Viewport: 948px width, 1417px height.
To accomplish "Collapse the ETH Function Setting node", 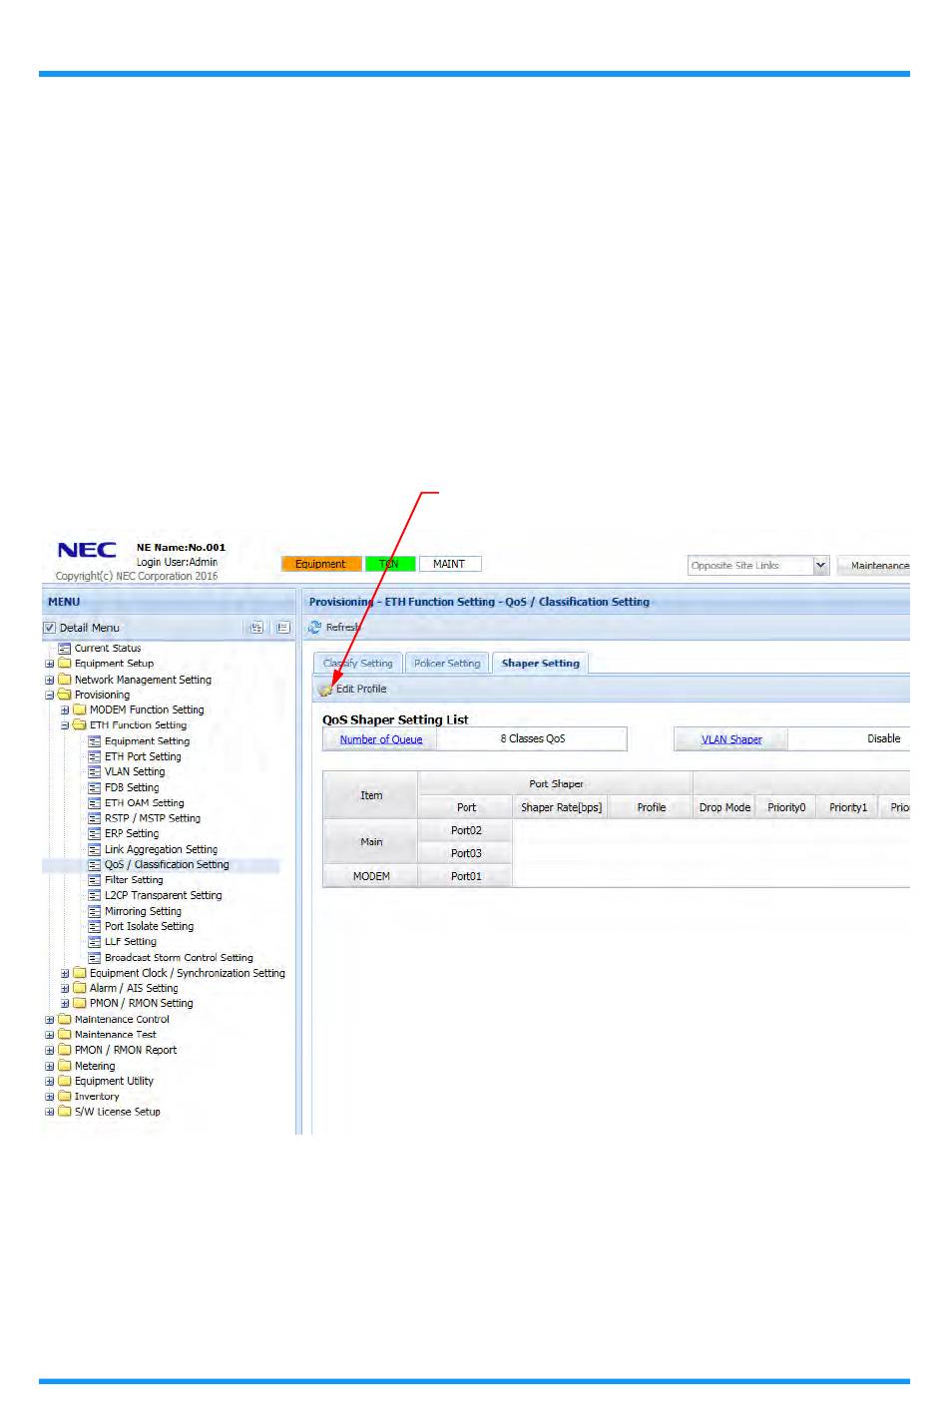I will pos(65,725).
